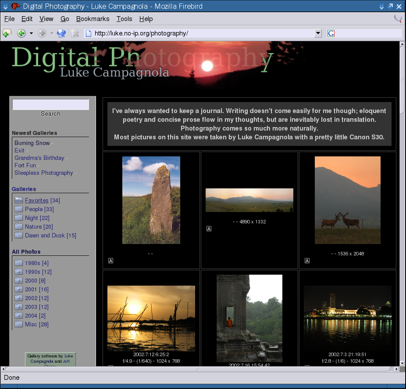This screenshot has height=389, width=406.
Task: Click the grey forward arrow button
Action: (42, 33)
